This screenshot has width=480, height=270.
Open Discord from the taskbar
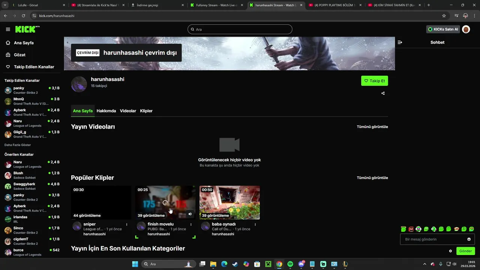click(x=301, y=264)
